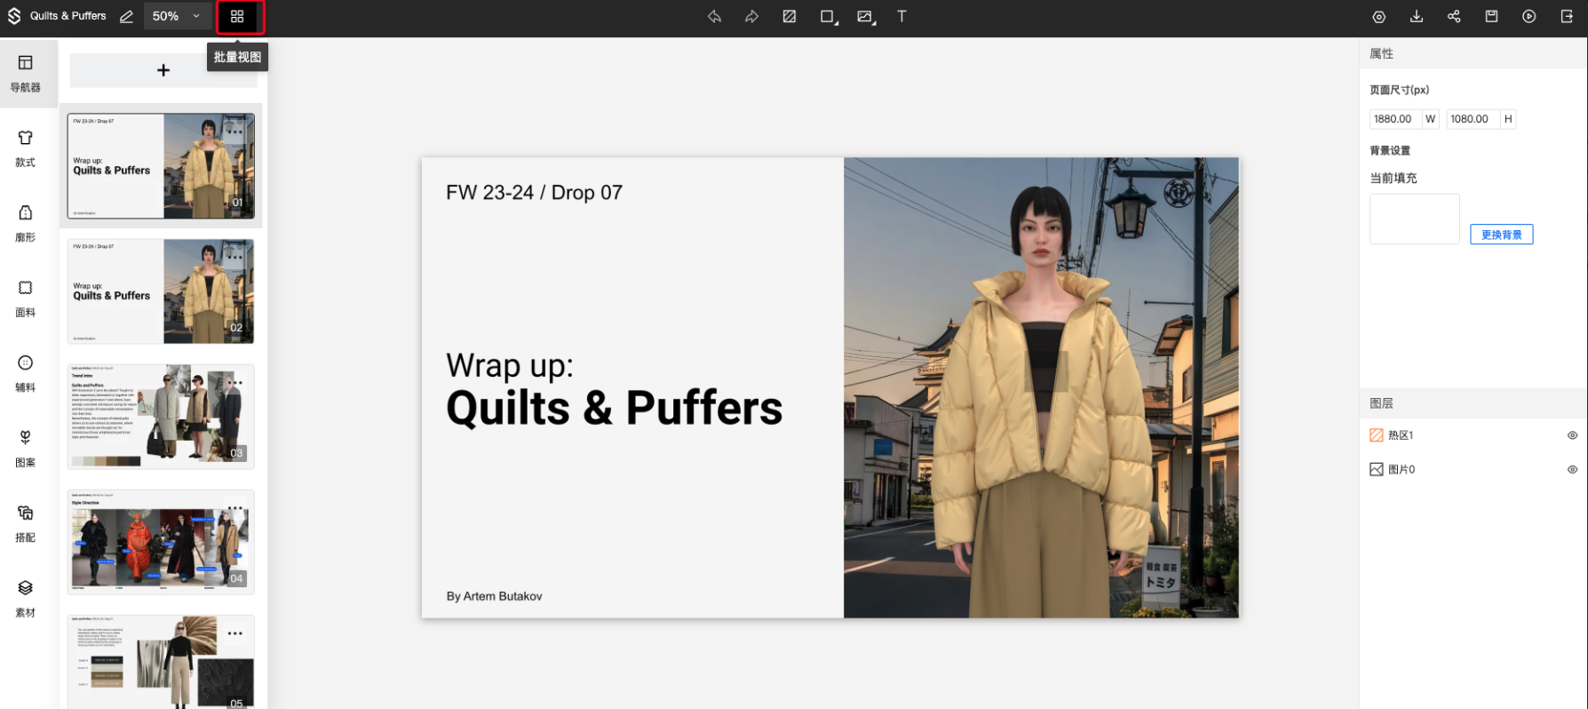
Task: Click the current fill background swatch
Action: click(x=1414, y=219)
